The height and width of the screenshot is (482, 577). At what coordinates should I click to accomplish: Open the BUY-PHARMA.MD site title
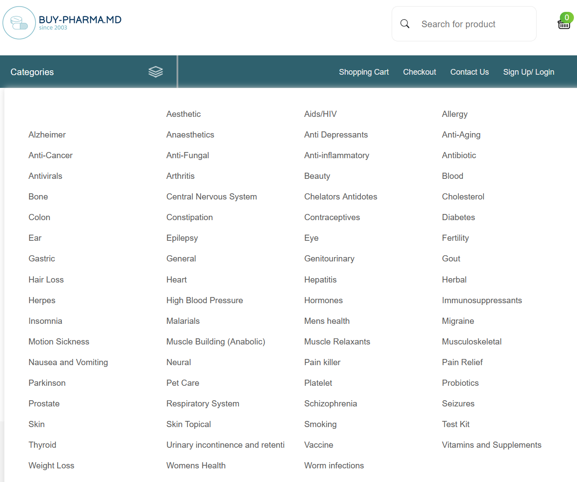pos(80,20)
